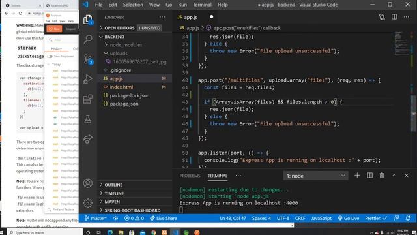The image size is (417, 235).
Task: Change the CRLF line ending setting
Action: pos(300,218)
